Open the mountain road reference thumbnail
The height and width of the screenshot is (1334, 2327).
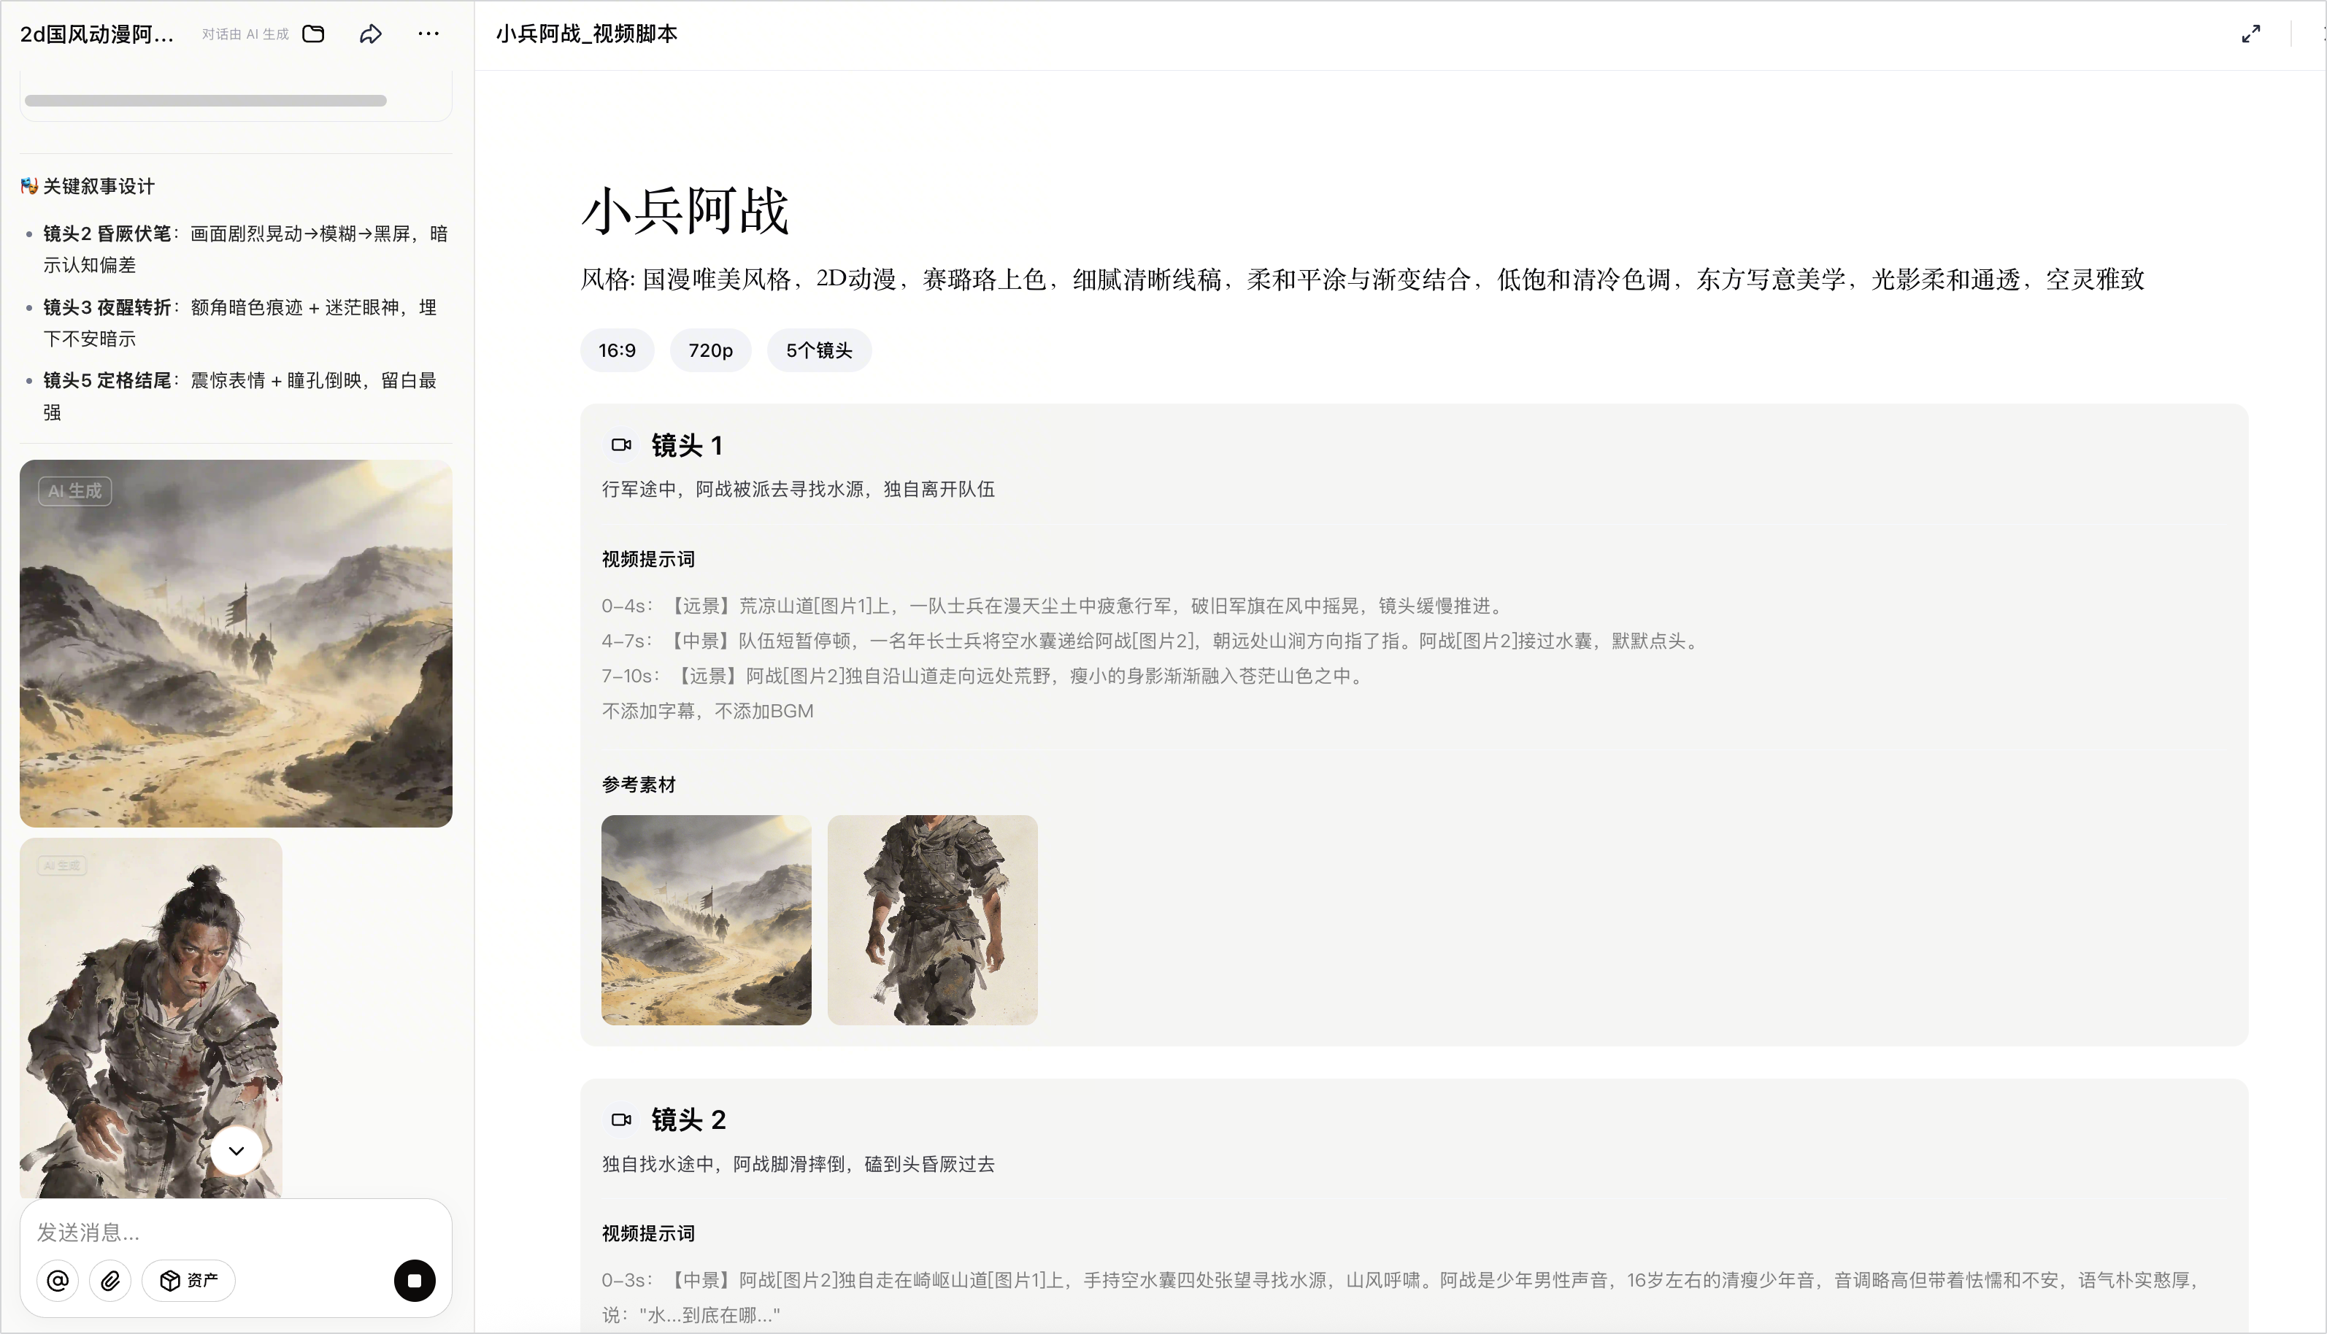pyautogui.click(x=707, y=920)
